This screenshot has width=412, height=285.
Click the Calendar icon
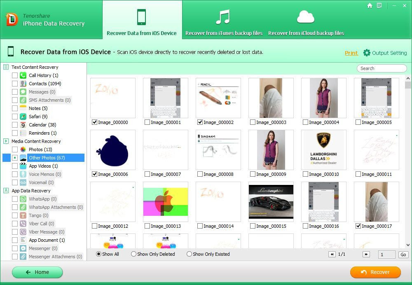tap(23, 125)
